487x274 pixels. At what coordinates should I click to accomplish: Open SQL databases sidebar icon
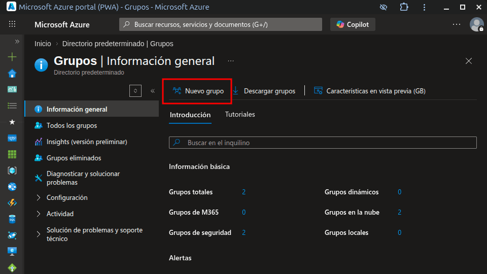tap(12, 219)
